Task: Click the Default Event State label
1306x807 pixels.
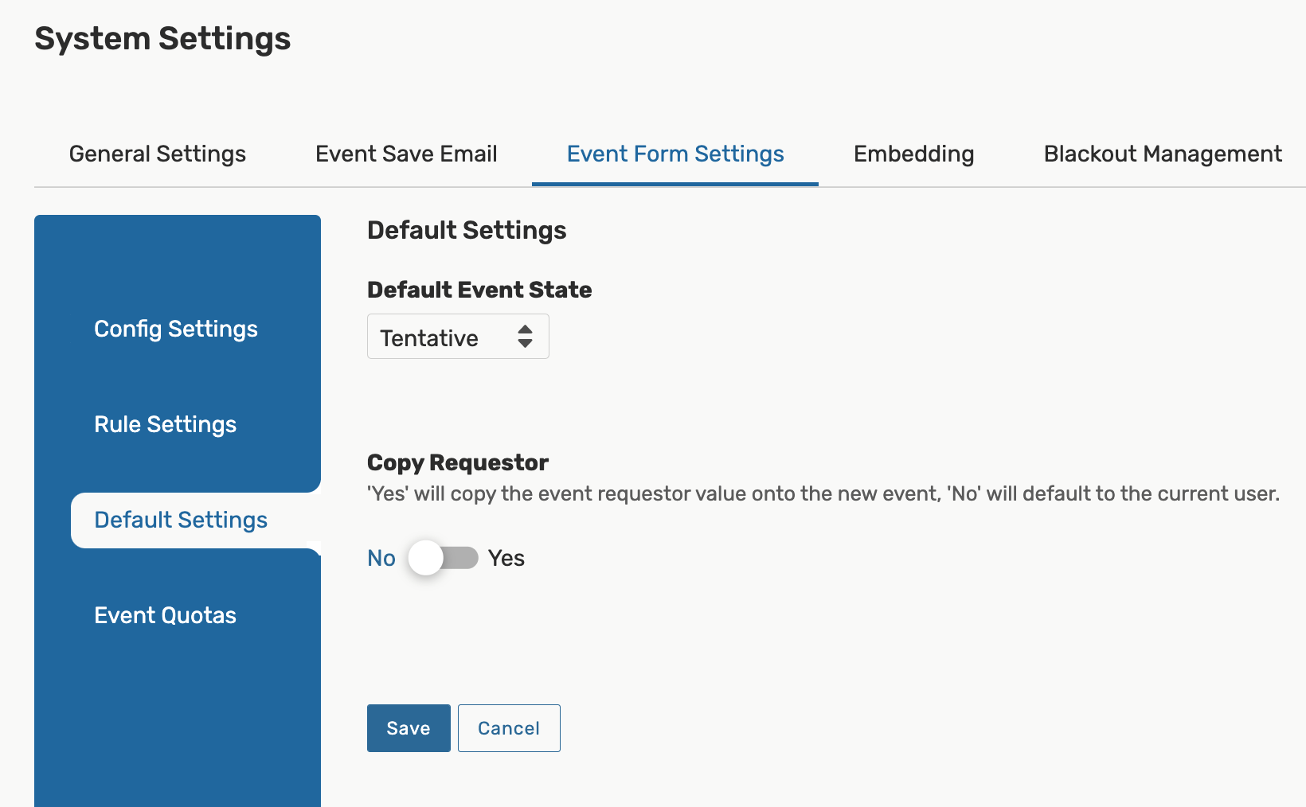Action: pyautogui.click(x=479, y=290)
